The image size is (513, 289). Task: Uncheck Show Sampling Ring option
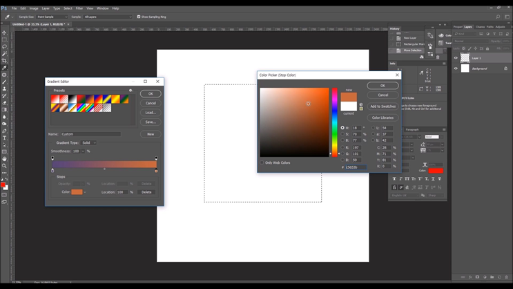point(139,17)
